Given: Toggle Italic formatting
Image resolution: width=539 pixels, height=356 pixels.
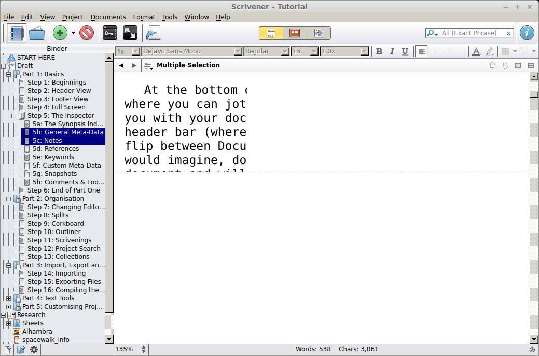Looking at the screenshot, I should coord(392,51).
